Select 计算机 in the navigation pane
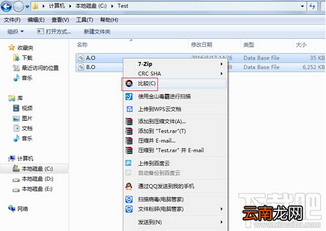The image size is (326, 231). (x=25, y=158)
